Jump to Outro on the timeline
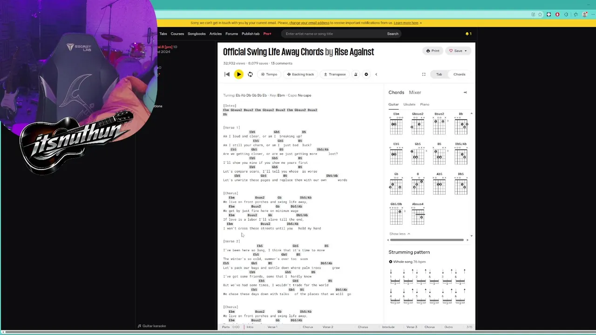The image size is (596, 335). pyautogui.click(x=448, y=327)
